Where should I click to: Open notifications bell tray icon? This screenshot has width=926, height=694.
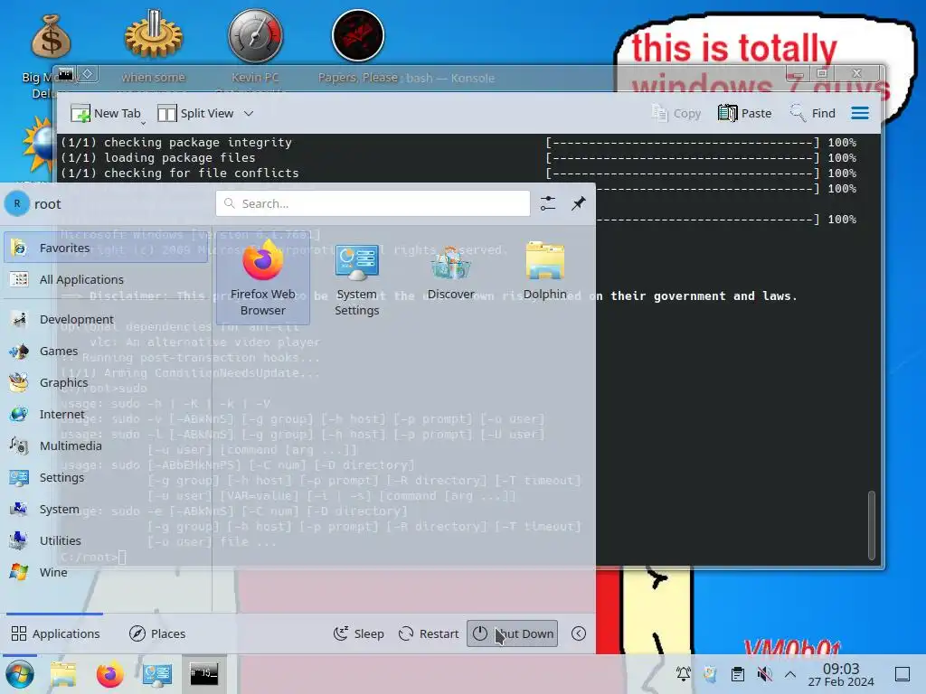tap(684, 674)
